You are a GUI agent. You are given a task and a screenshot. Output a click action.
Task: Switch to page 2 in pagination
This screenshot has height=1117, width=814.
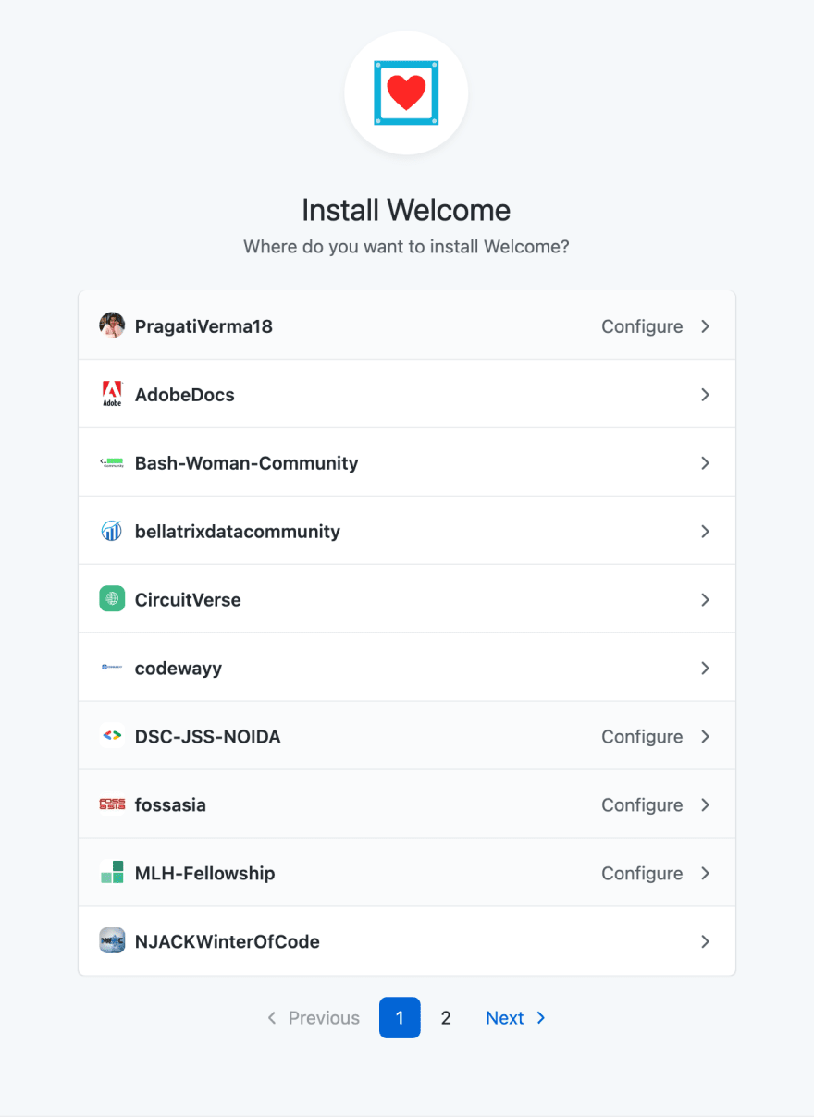coord(446,1018)
